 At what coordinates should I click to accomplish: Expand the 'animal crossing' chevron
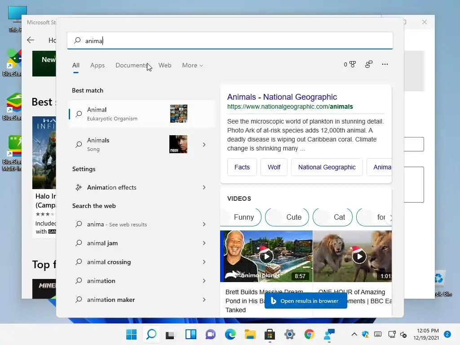[204, 262]
